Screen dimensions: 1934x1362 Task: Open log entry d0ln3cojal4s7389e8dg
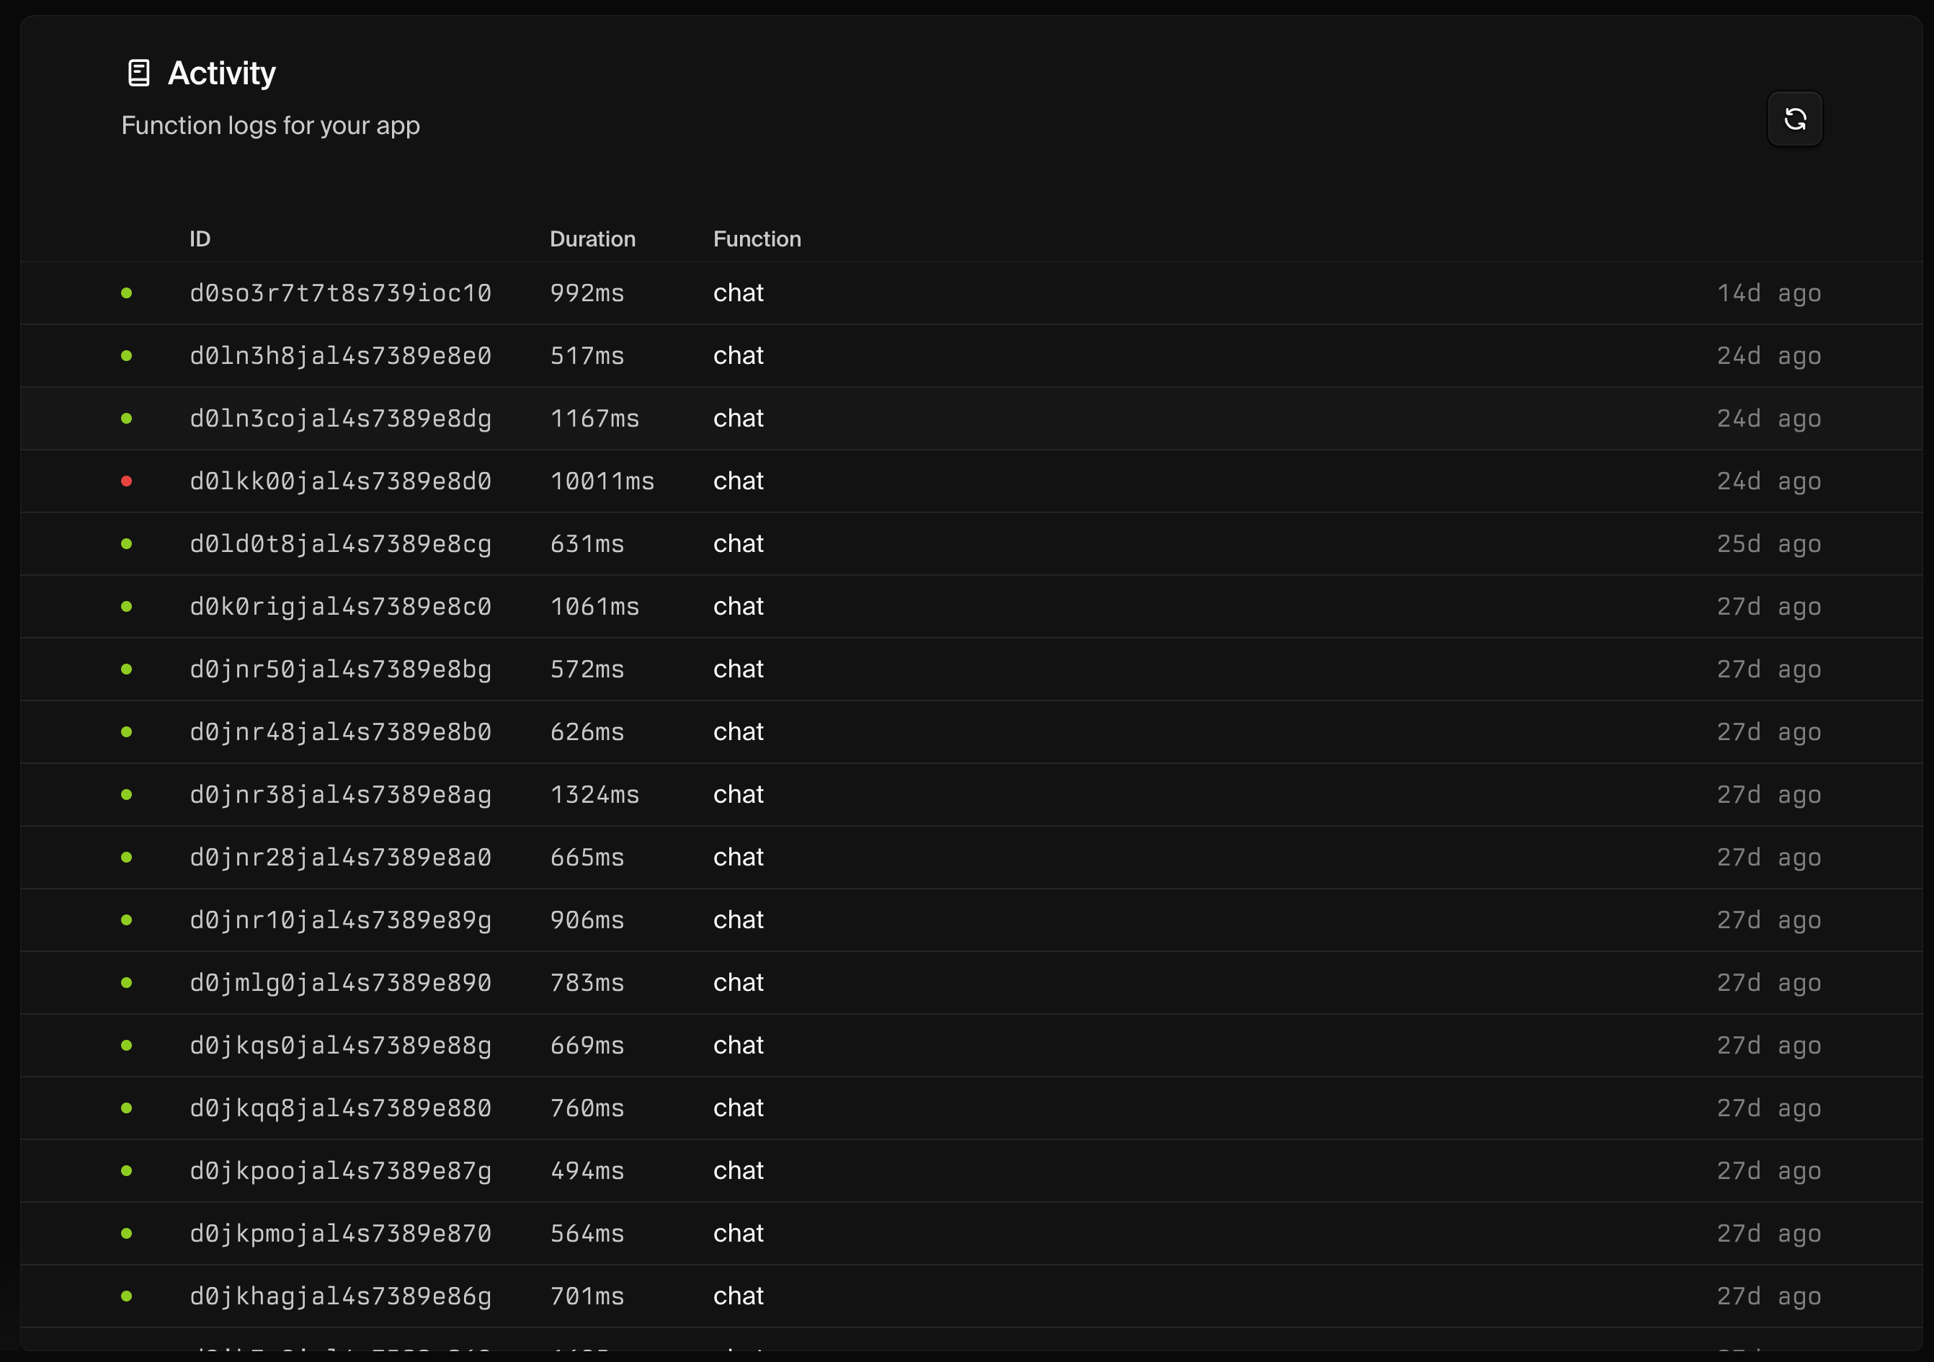coord(340,419)
